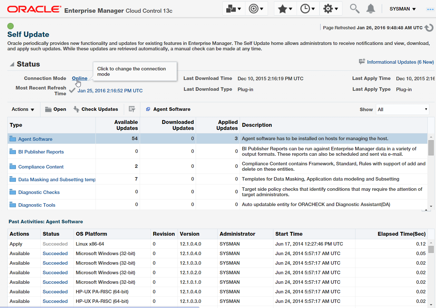The width and height of the screenshot is (436, 308).
Task: Open the Actions dropdown menu
Action: click(23, 109)
